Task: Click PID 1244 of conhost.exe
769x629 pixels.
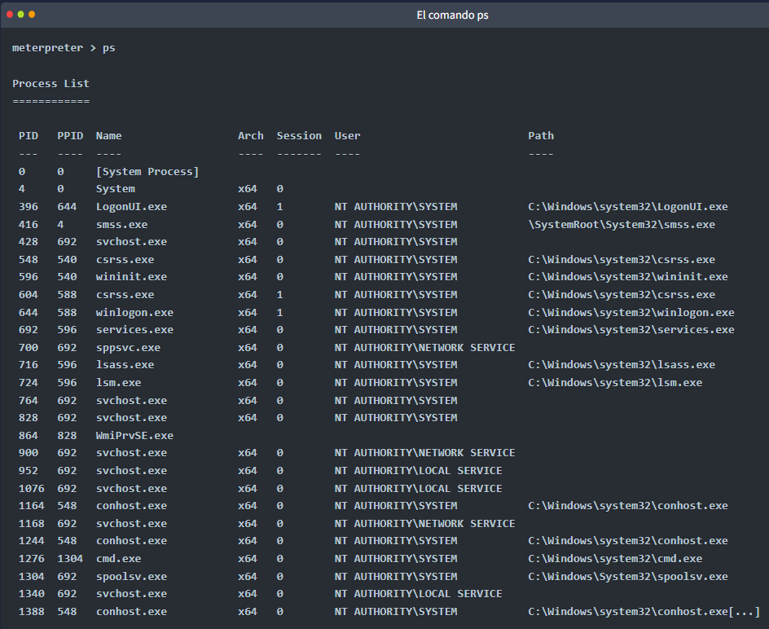Action: [x=32, y=541]
